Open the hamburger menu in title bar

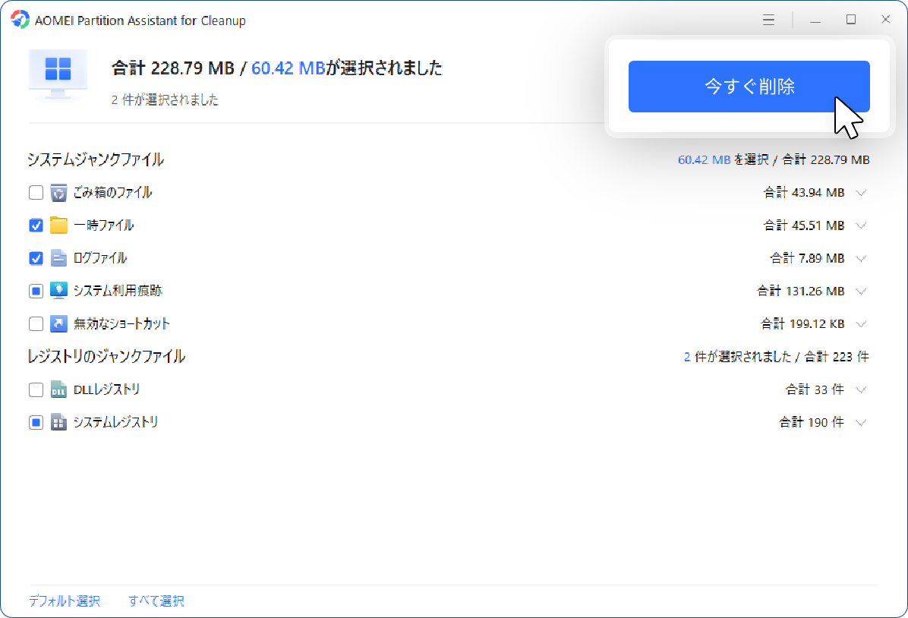tap(768, 20)
